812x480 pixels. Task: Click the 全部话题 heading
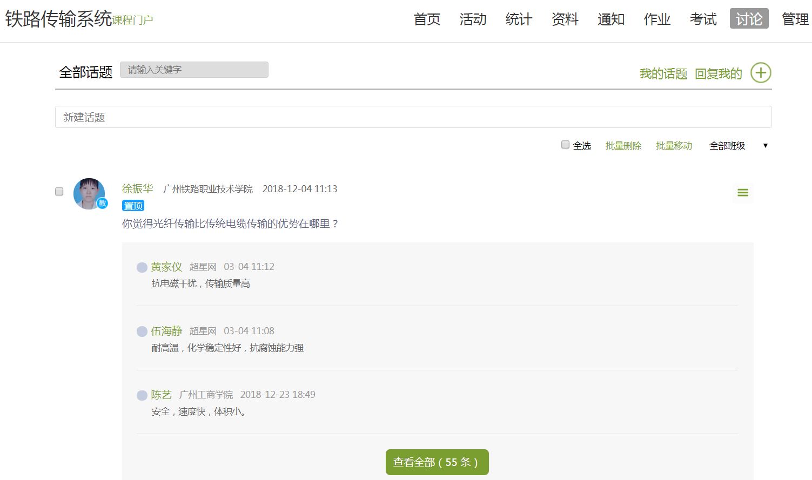click(85, 72)
